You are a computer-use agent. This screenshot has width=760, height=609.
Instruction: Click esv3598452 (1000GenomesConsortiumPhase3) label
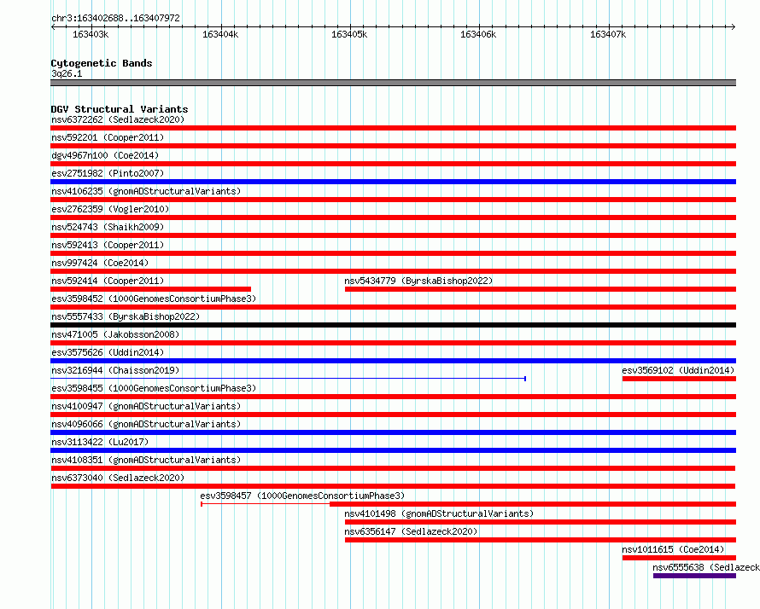(x=154, y=299)
